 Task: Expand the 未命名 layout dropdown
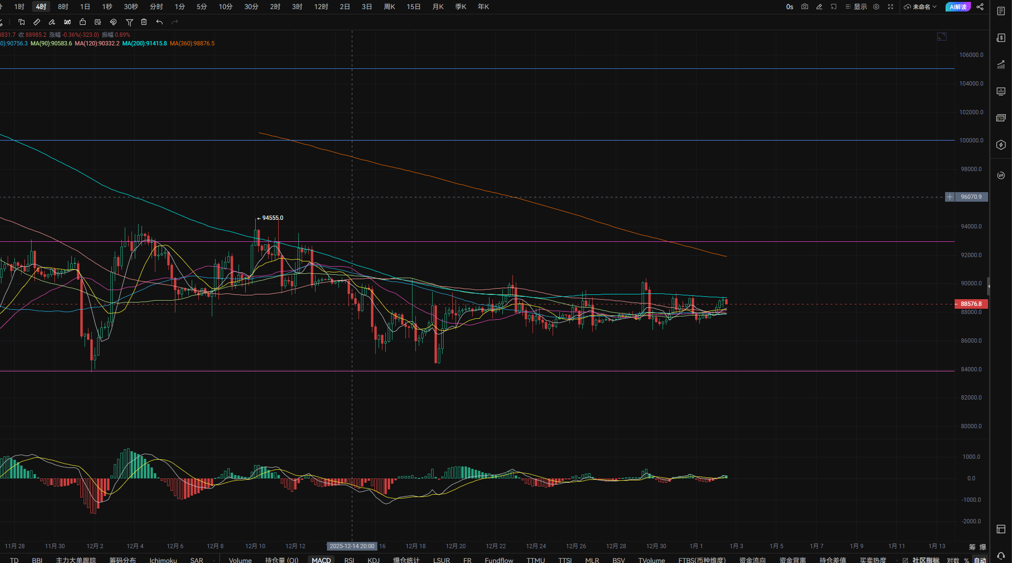click(x=921, y=7)
